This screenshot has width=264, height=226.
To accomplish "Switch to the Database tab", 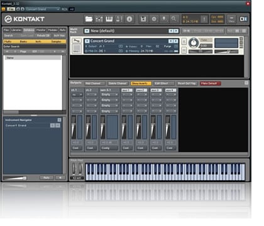I will 29,30.
